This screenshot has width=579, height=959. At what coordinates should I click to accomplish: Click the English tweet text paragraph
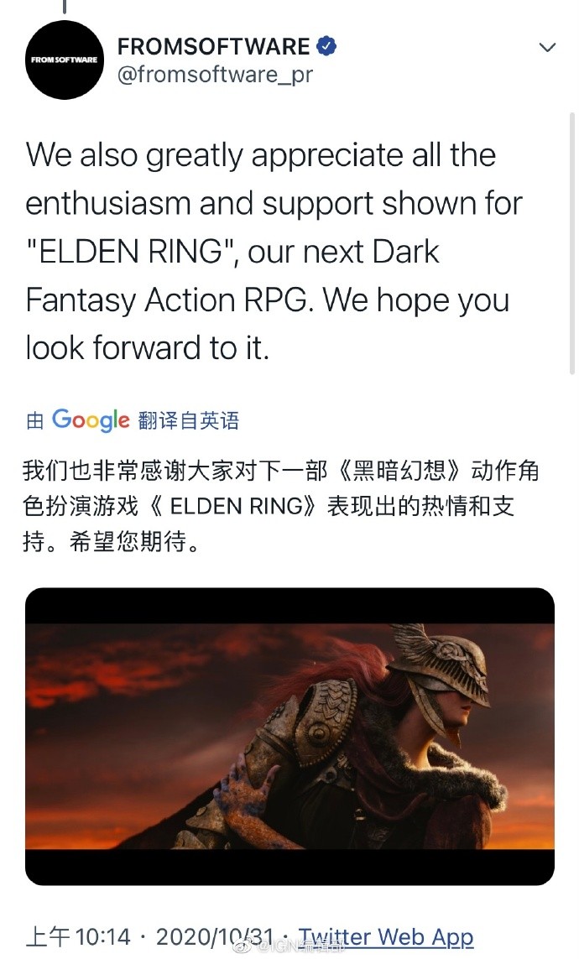point(274,251)
